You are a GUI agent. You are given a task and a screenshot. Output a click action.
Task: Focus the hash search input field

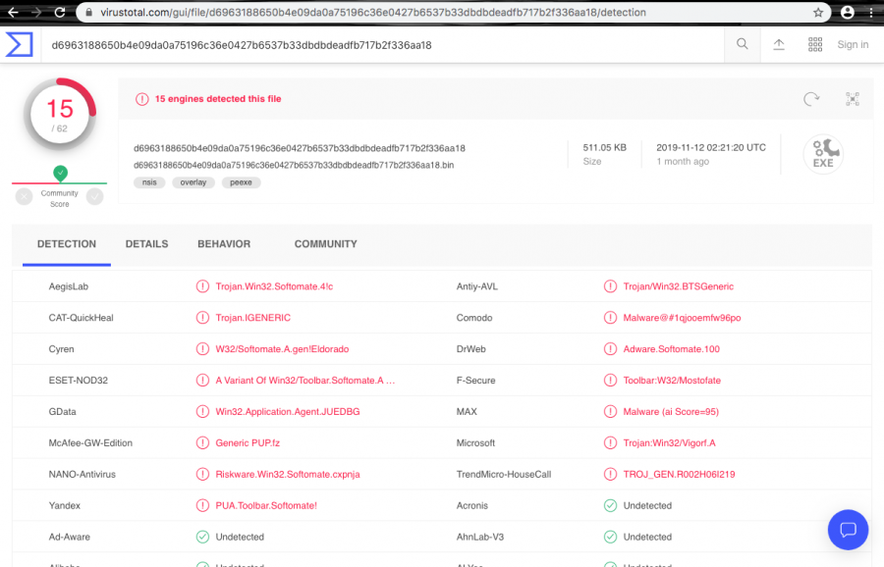coord(383,45)
